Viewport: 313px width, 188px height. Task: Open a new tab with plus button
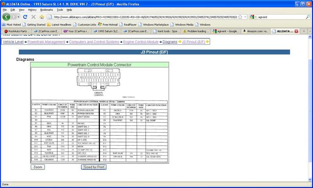click(304, 31)
